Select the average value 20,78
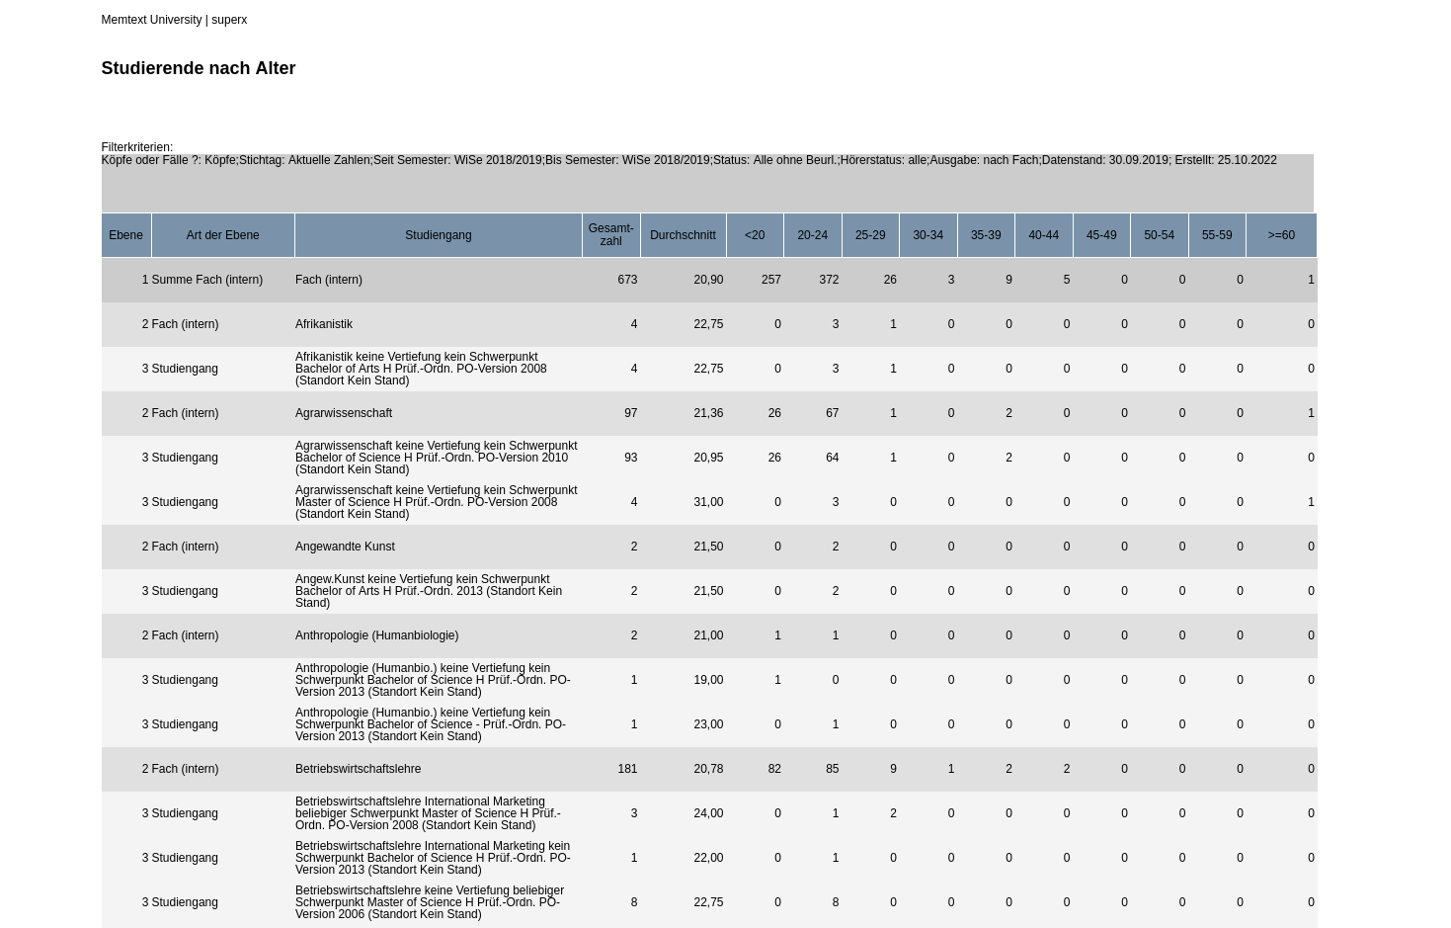 708,769
